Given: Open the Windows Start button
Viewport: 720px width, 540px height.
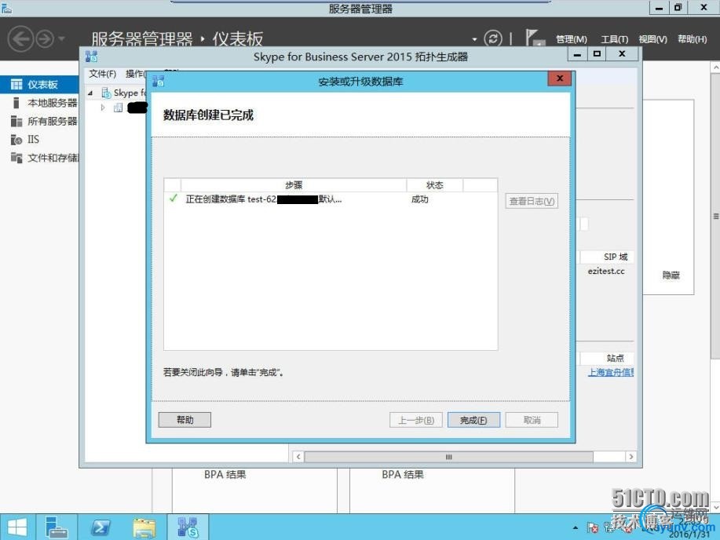Looking at the screenshot, I should coord(17,527).
